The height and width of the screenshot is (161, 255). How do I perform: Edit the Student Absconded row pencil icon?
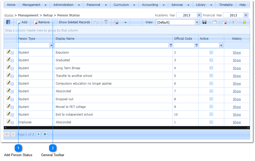[x=8, y=90]
